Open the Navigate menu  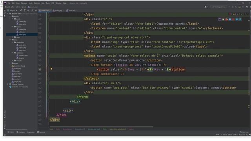24,3
